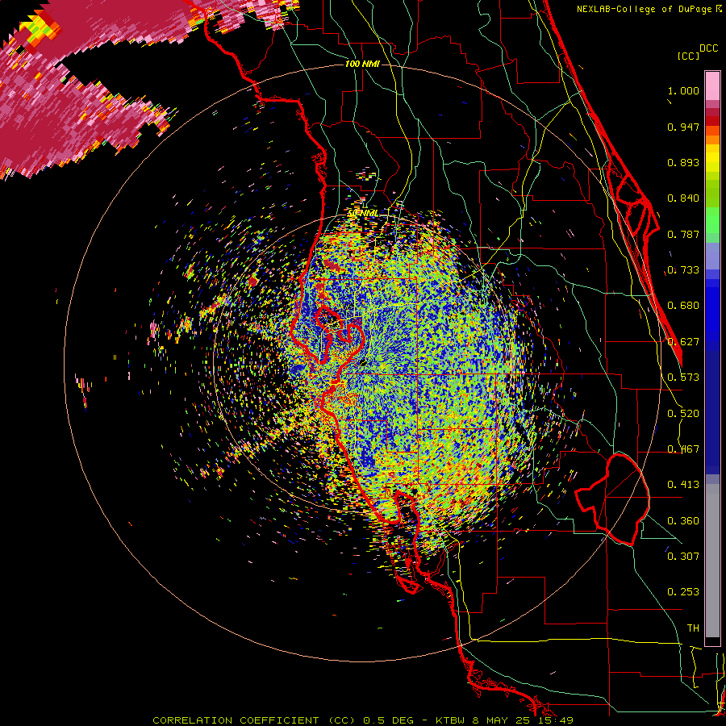Select the 0.467 scale value
Viewport: 726px width, 726px height.
pyautogui.click(x=683, y=449)
